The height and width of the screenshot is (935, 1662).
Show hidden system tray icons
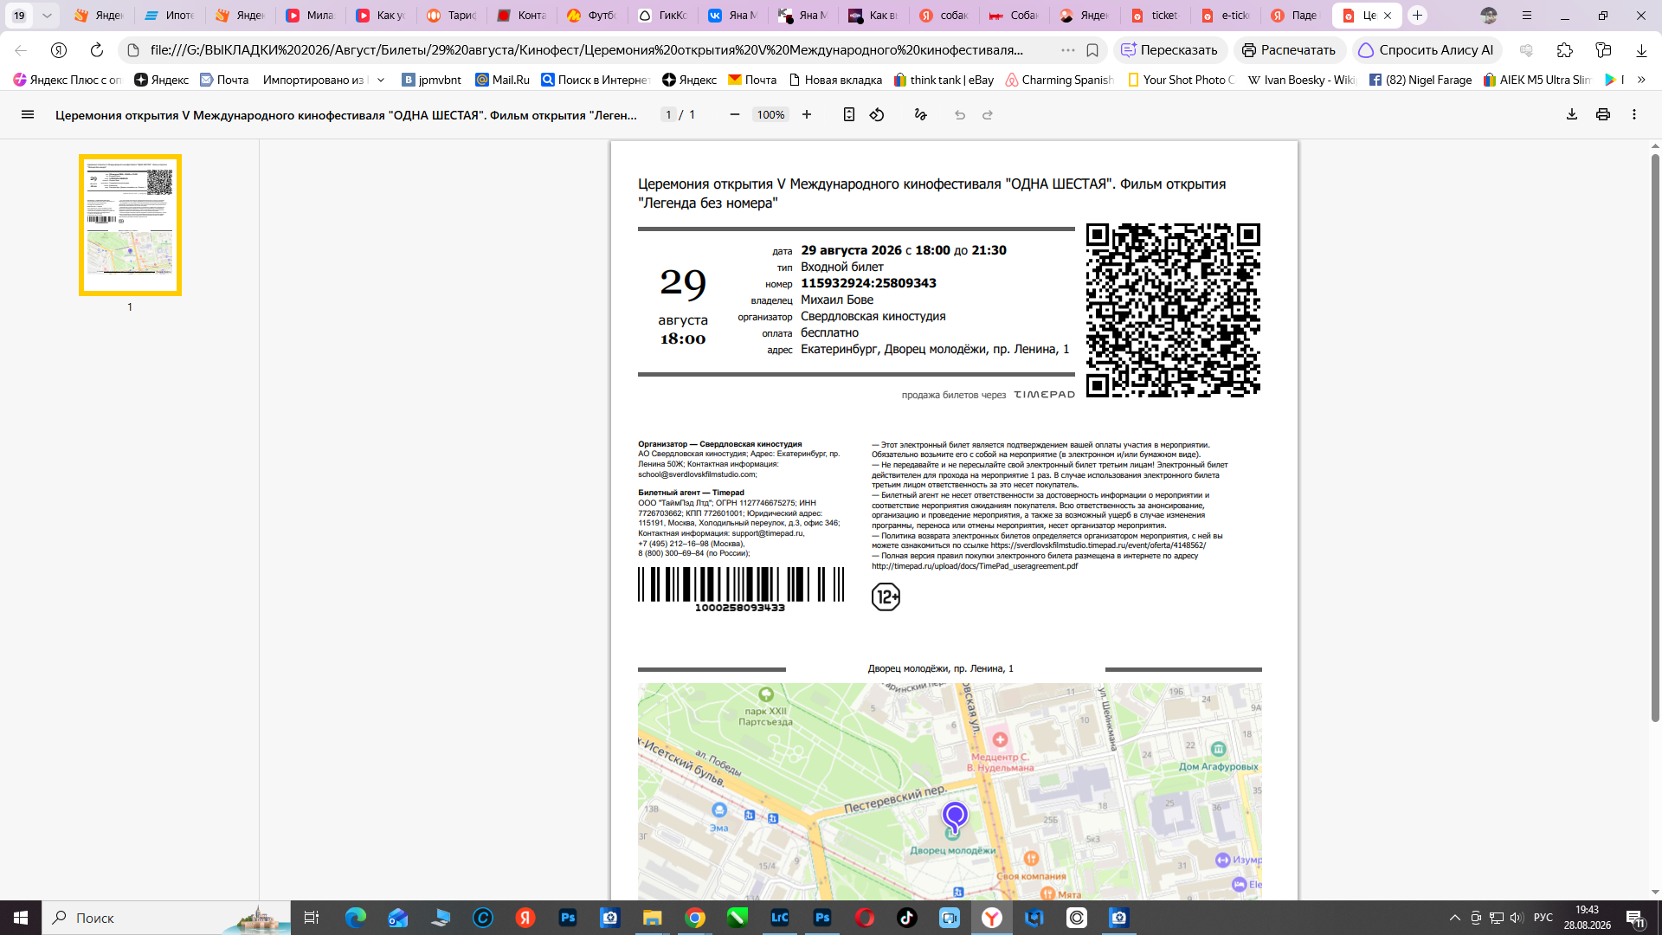click(x=1454, y=918)
